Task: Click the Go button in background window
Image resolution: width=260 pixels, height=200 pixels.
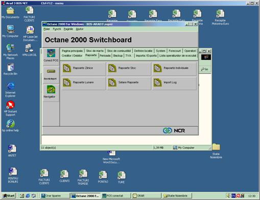Action: (205, 69)
